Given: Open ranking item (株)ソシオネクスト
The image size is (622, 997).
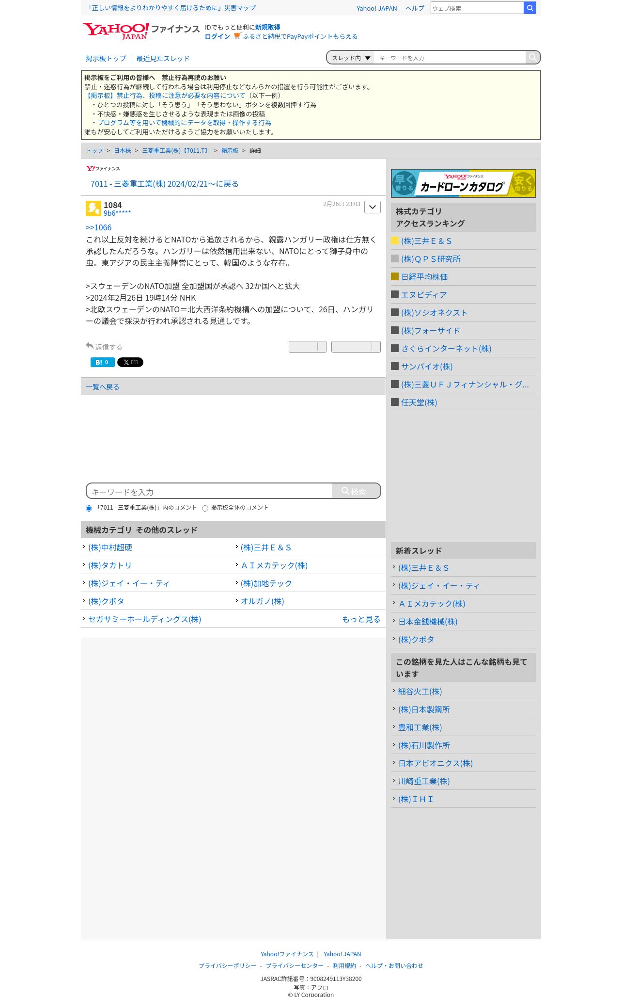Looking at the screenshot, I should click(434, 313).
